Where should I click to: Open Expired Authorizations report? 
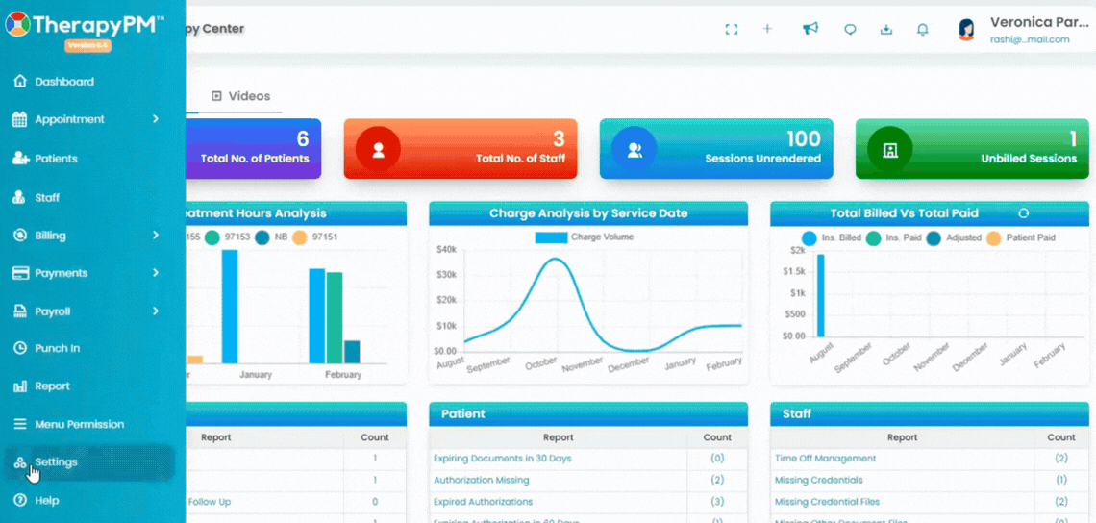click(x=483, y=501)
